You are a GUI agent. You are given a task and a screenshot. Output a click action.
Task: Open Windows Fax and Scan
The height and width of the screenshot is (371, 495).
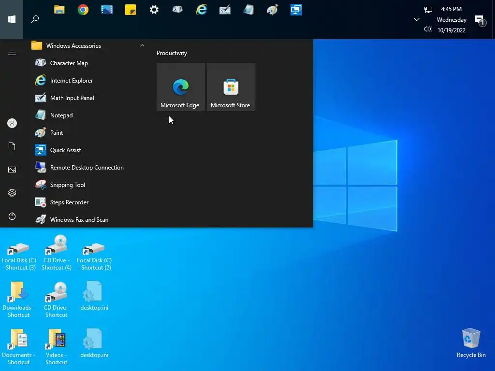[87, 219]
